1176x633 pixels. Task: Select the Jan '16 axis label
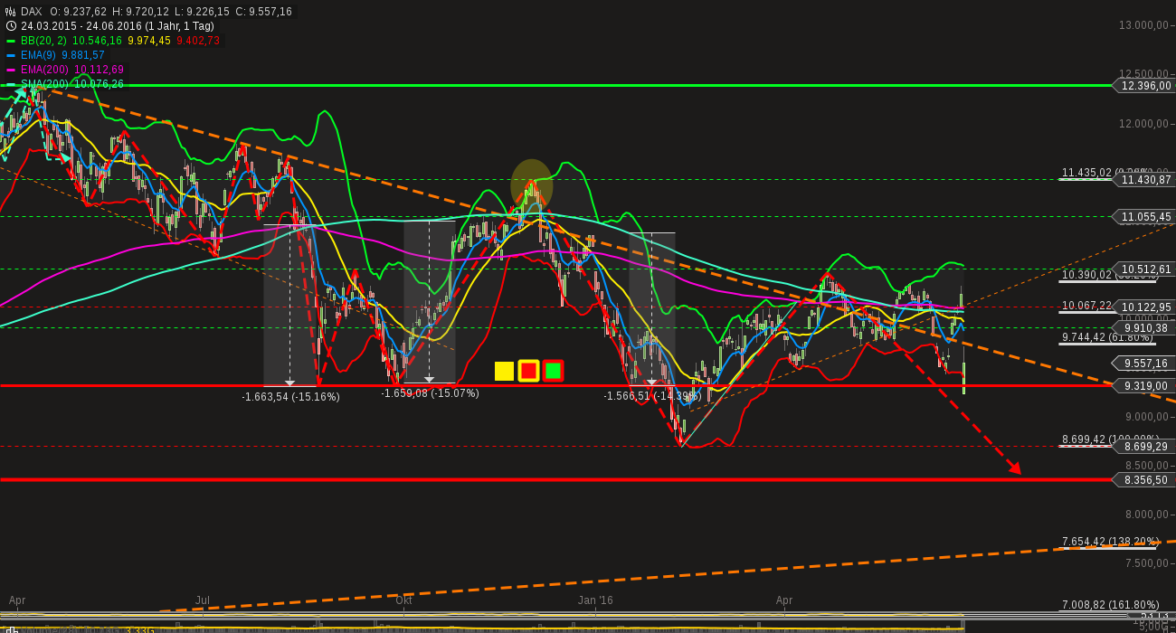point(596,600)
